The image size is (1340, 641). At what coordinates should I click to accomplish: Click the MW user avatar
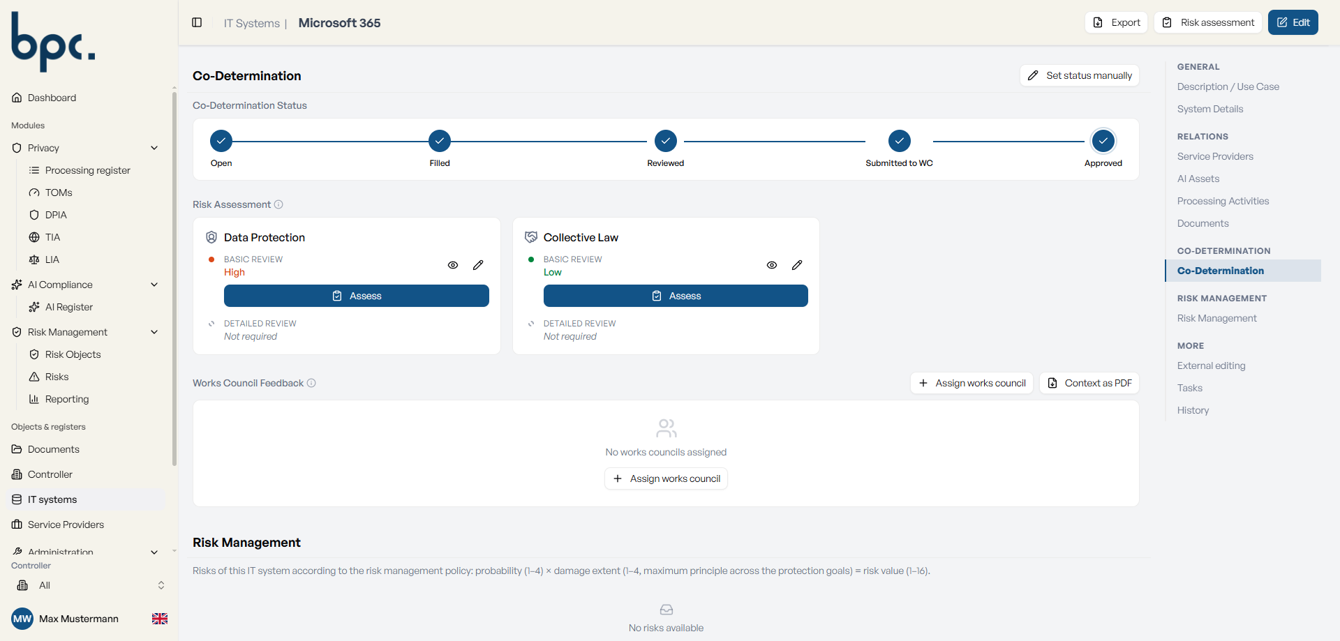[22, 619]
